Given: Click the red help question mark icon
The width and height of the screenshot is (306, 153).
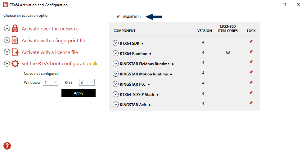Looking at the screenshot, I should [7, 146].
